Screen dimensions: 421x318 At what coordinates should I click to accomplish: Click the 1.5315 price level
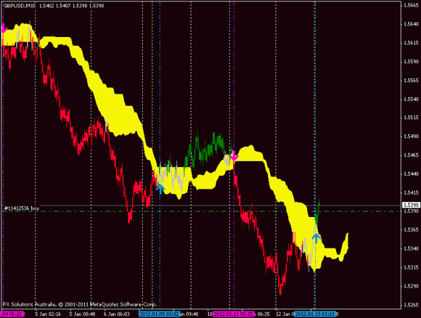click(411, 267)
